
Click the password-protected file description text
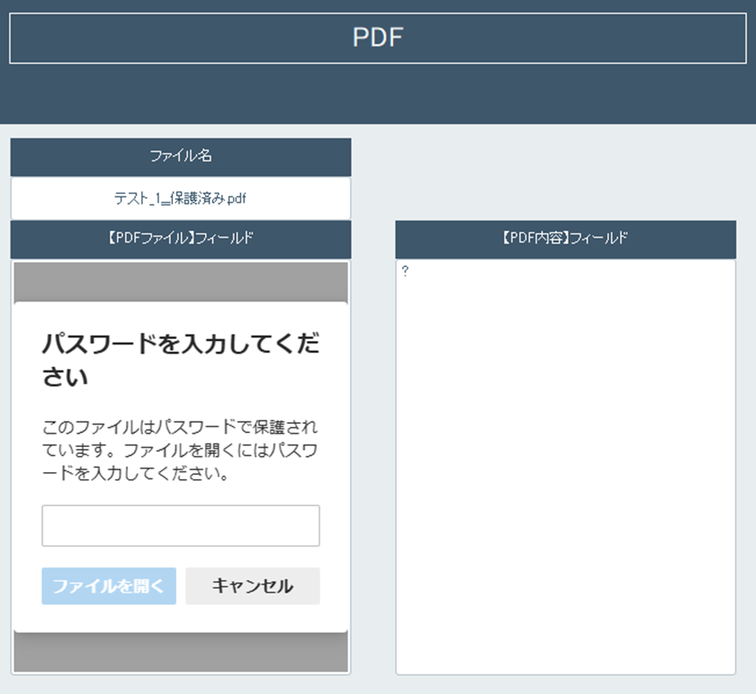tap(180, 450)
